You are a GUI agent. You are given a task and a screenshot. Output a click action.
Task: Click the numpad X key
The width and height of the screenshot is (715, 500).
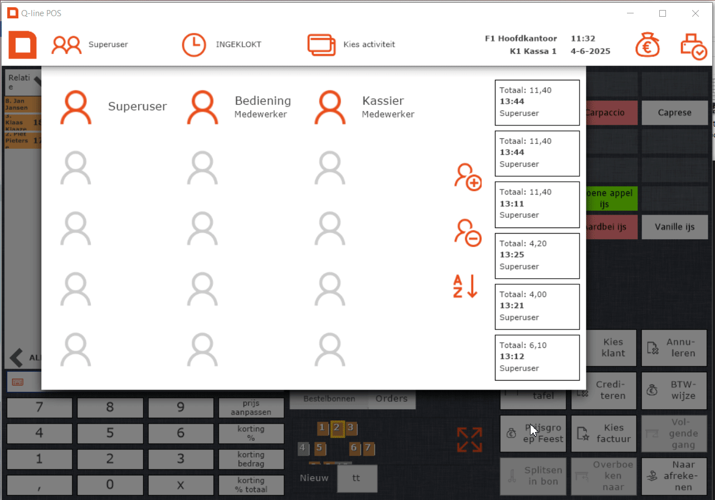pos(181,485)
